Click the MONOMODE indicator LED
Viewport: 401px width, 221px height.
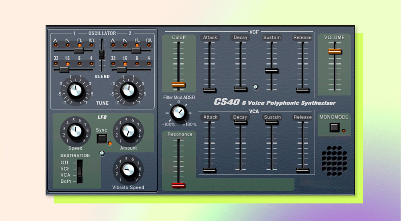344,131
